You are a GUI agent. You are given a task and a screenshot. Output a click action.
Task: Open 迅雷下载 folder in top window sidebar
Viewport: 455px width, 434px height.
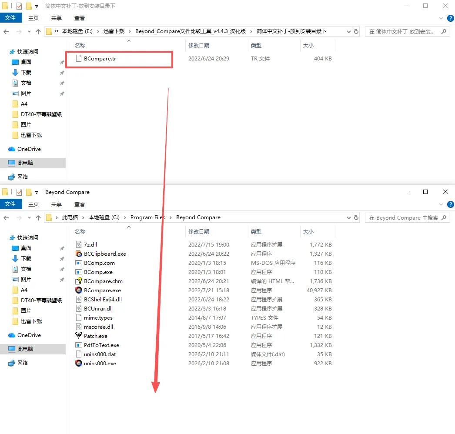31,135
